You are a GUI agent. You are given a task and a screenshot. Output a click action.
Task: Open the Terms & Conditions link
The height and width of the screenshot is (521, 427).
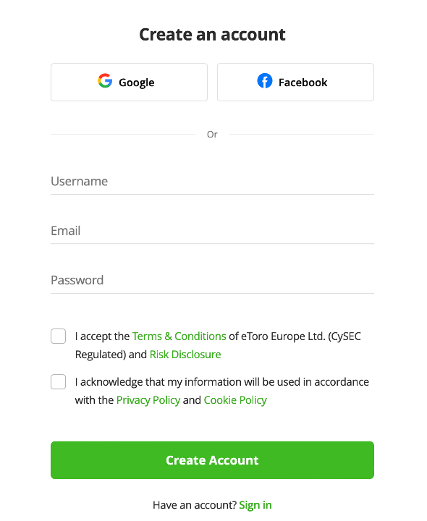pyautogui.click(x=179, y=336)
